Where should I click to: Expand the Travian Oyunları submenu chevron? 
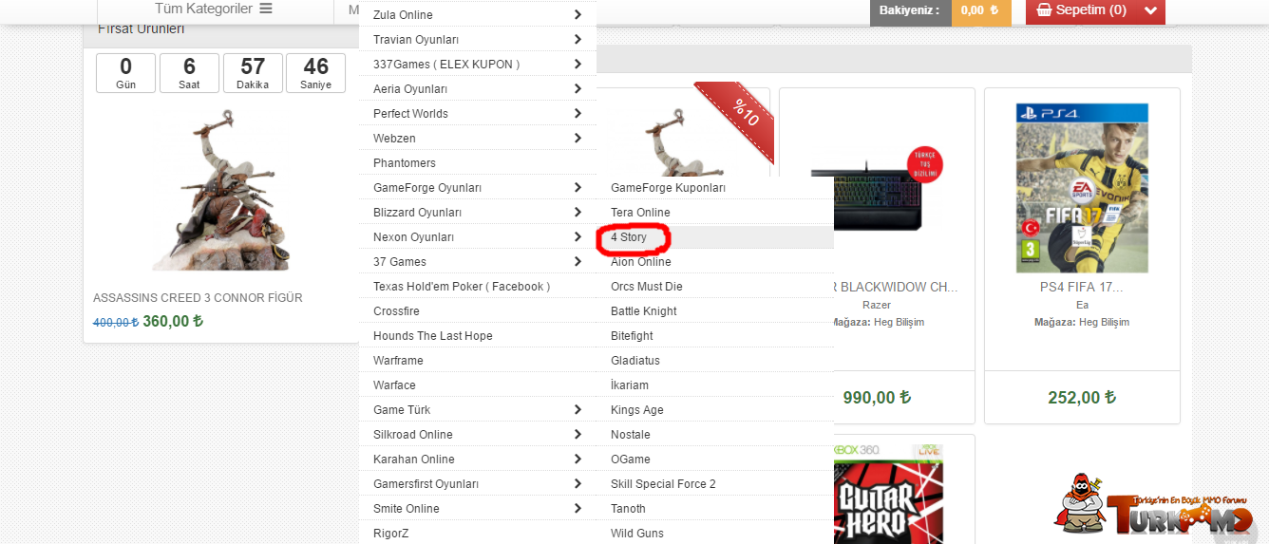click(578, 39)
